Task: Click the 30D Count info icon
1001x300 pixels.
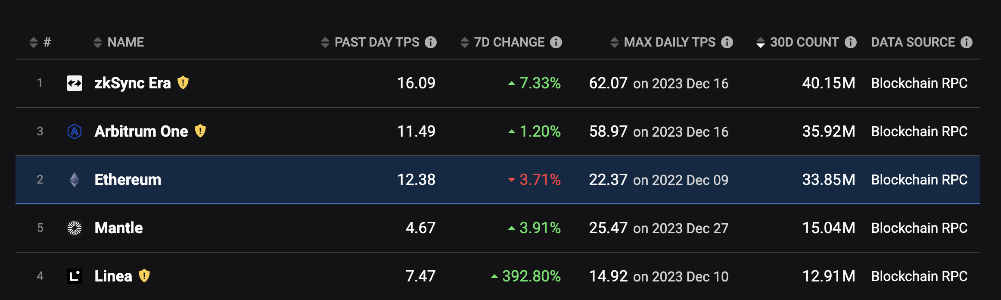Action: click(851, 42)
